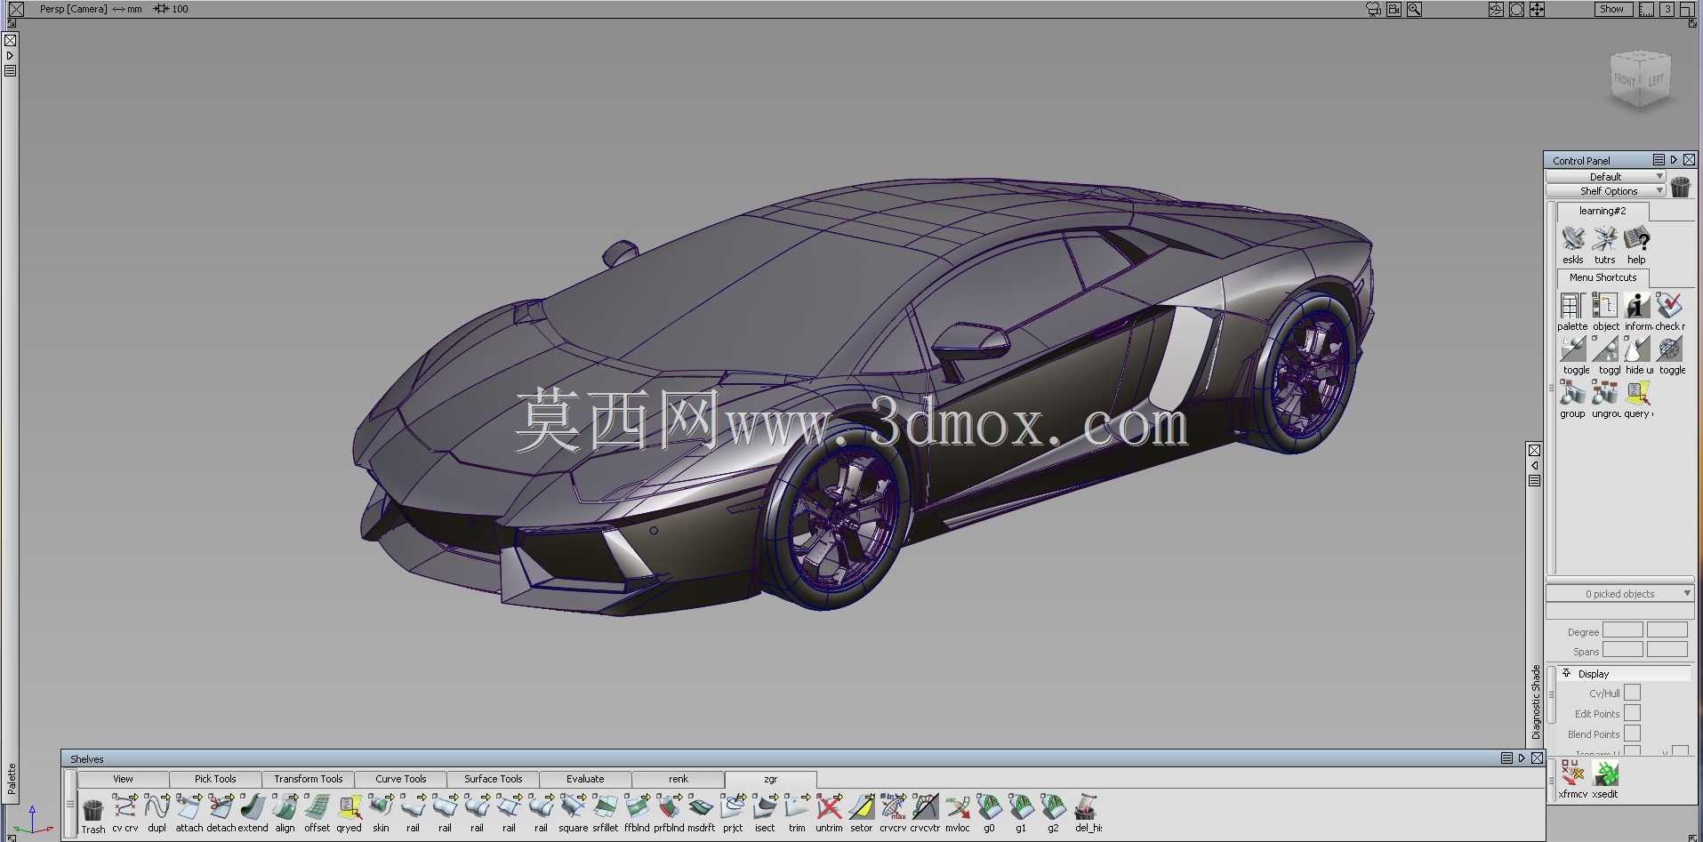1703x842 pixels.
Task: Run the del_his delete history tool
Action: click(x=1085, y=807)
